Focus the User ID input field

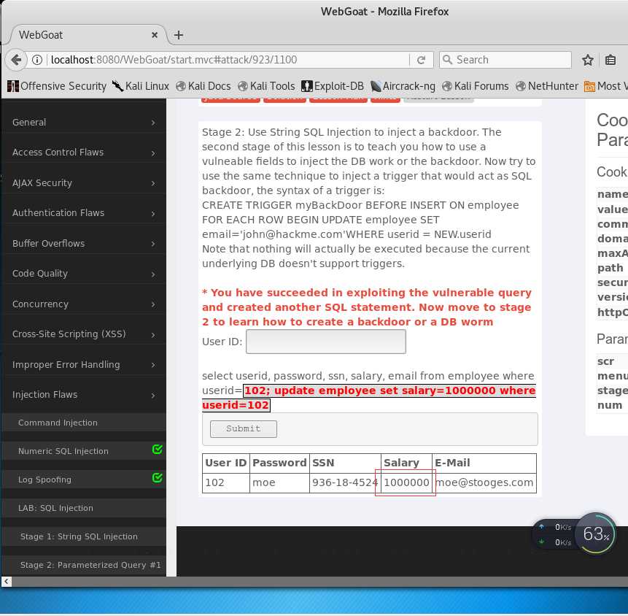coord(325,342)
